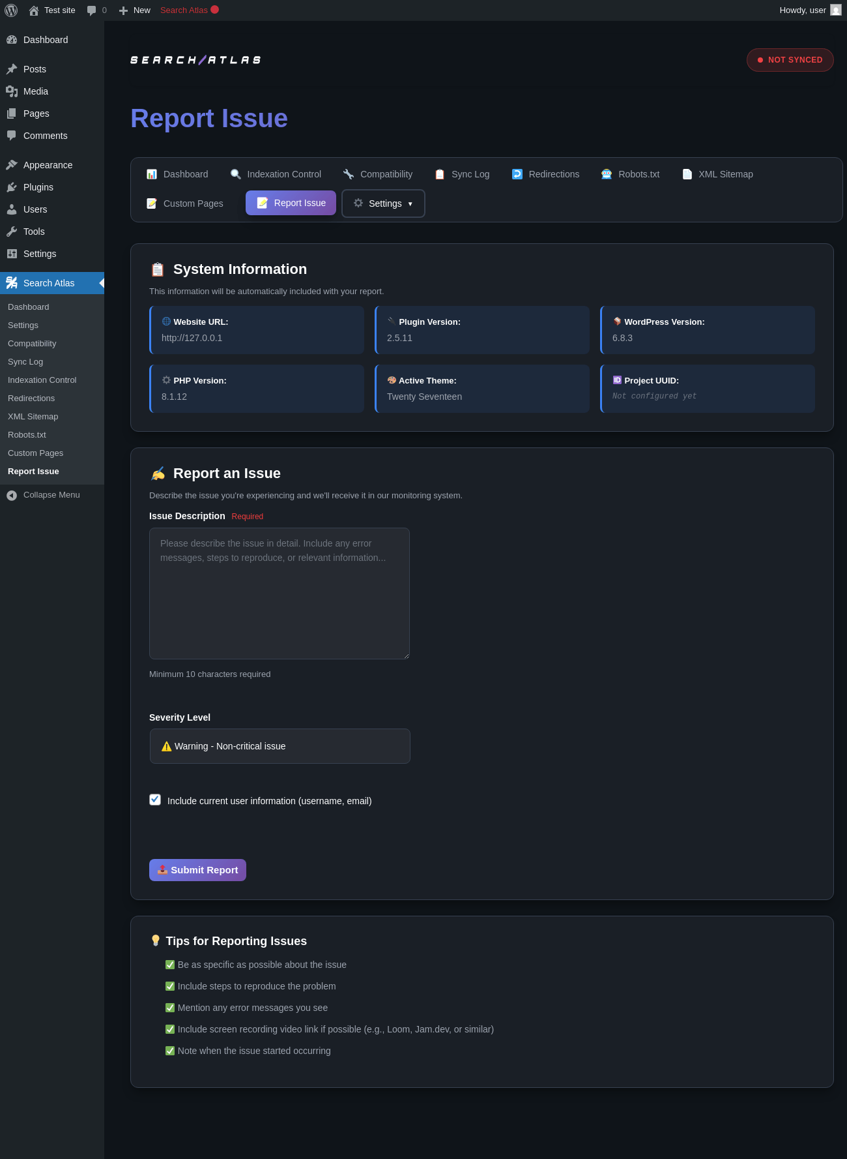
Task: Open Custom Pages in sidebar submenu
Action: click(x=36, y=453)
